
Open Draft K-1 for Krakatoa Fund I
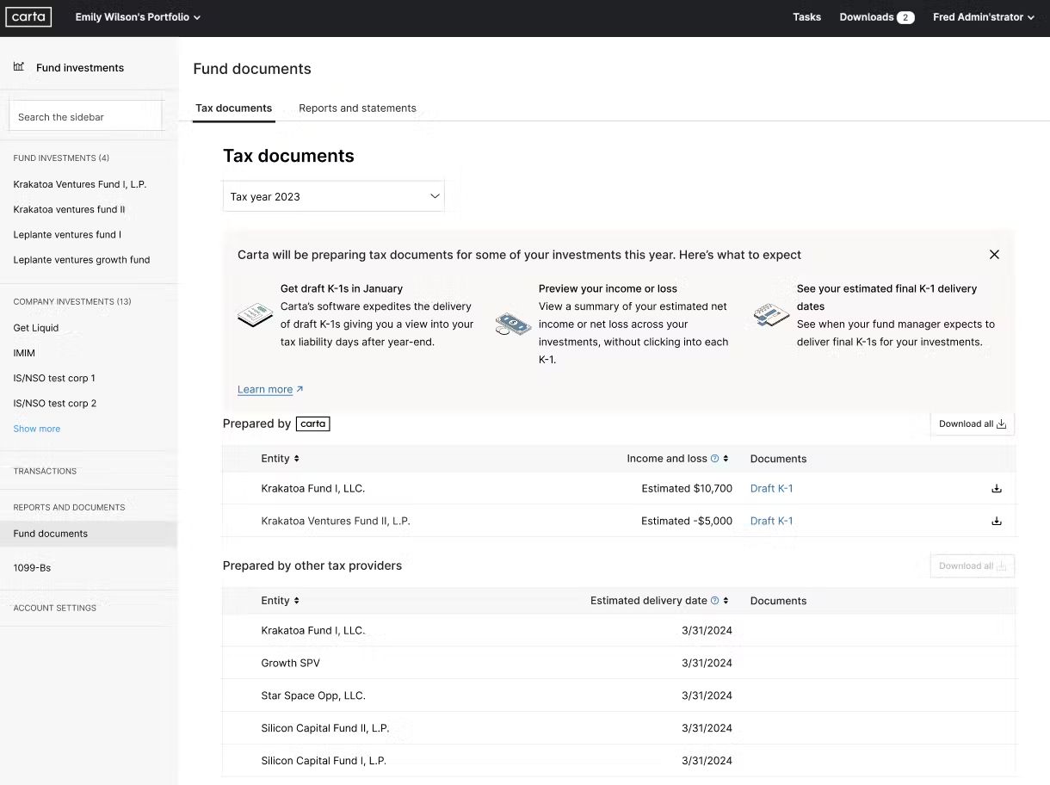771,489
